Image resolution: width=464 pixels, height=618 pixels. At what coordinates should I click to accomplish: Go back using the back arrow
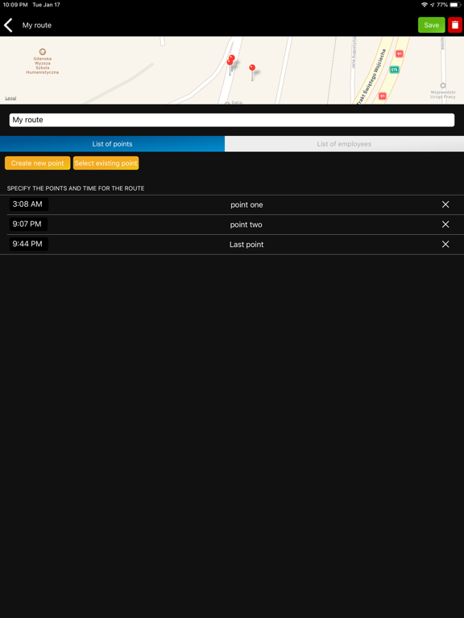(8, 25)
